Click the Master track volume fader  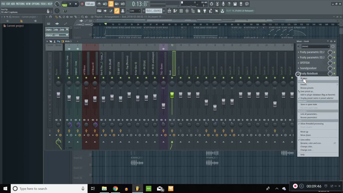click(58, 95)
